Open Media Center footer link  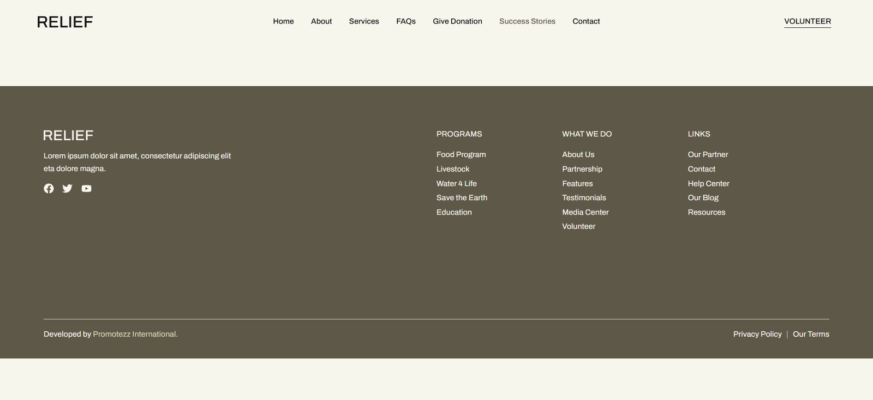coord(585,212)
